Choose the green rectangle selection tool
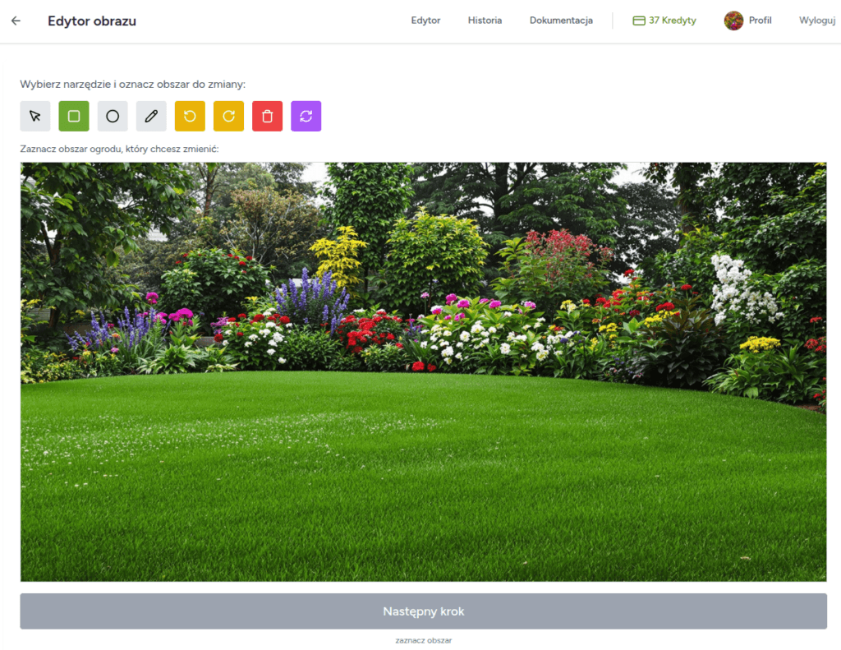Screen dimensions: 841x650 74,116
